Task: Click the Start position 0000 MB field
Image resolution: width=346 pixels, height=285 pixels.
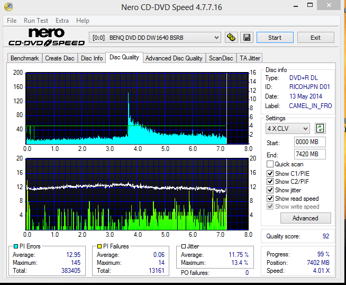Action: (x=310, y=142)
